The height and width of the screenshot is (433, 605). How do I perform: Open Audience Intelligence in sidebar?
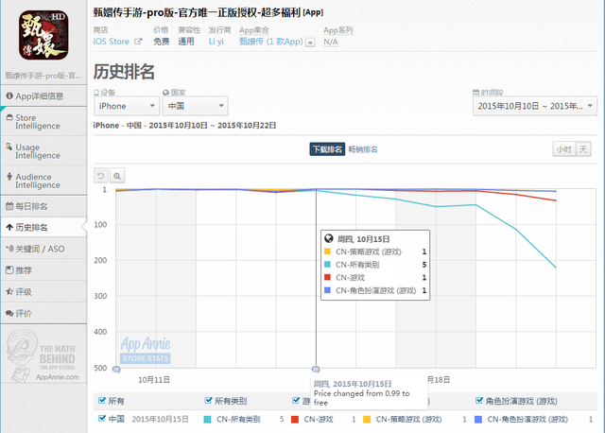tap(43, 181)
